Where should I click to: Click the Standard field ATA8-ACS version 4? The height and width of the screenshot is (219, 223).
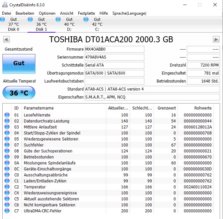pyautogui.click(x=152, y=89)
